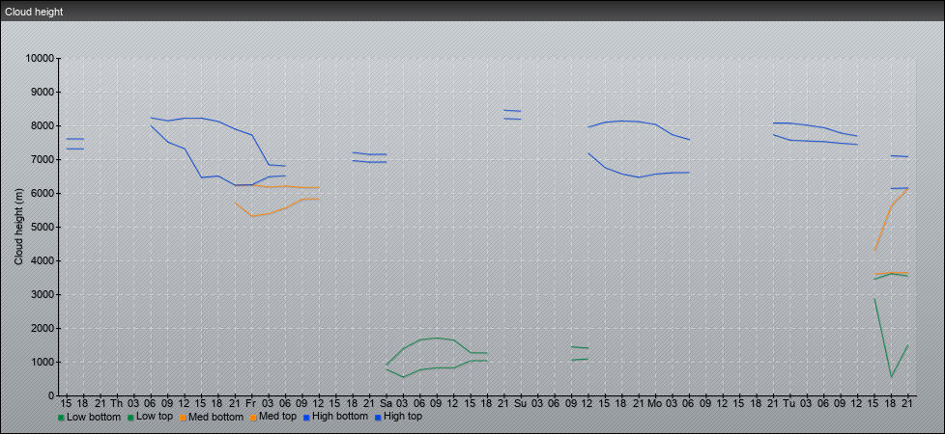Click the 3000 y-axis label
The width and height of the screenshot is (945, 434).
pyautogui.click(x=43, y=294)
